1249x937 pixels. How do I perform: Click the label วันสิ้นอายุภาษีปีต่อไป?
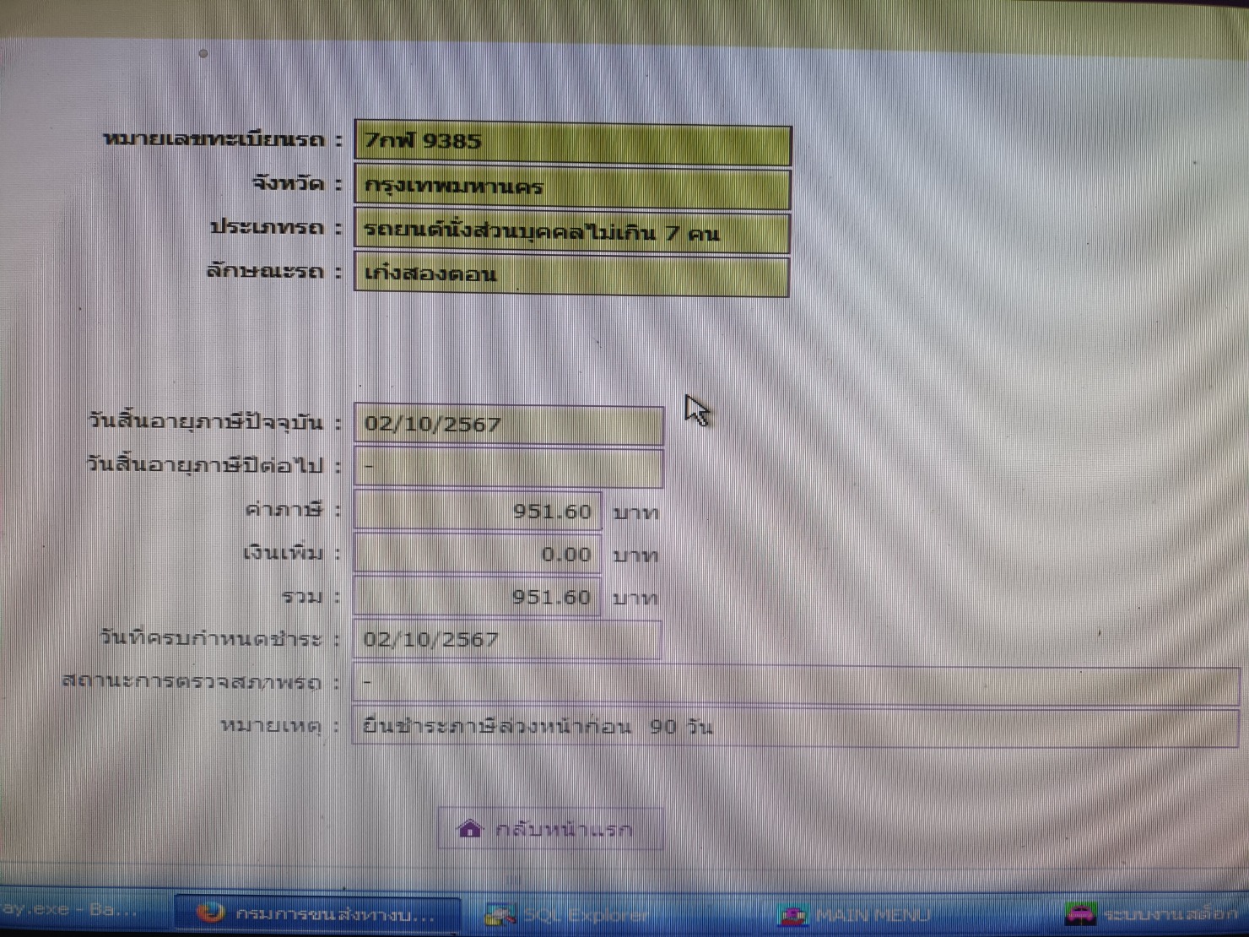click(205, 464)
